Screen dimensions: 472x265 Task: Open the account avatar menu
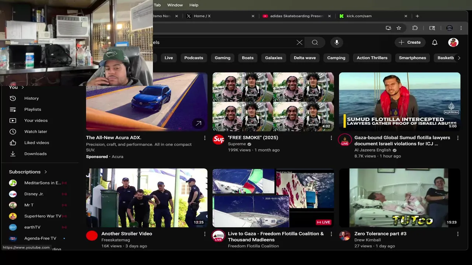[453, 42]
